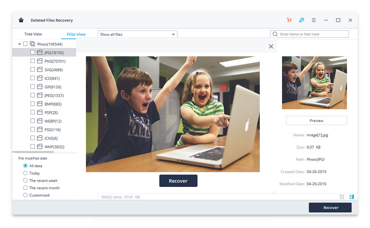Click the bottom-bar Recover button
The width and height of the screenshot is (370, 228).
(330, 207)
